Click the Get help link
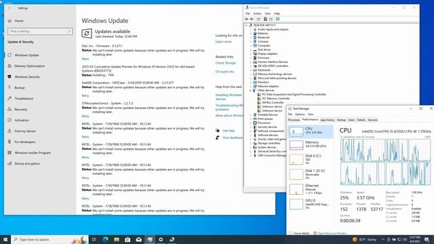434x244 pixels. tap(229, 131)
